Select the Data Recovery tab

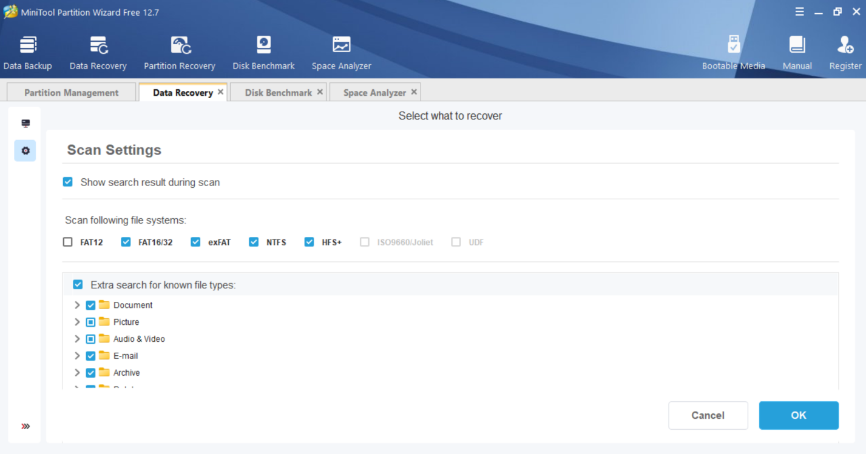[183, 92]
